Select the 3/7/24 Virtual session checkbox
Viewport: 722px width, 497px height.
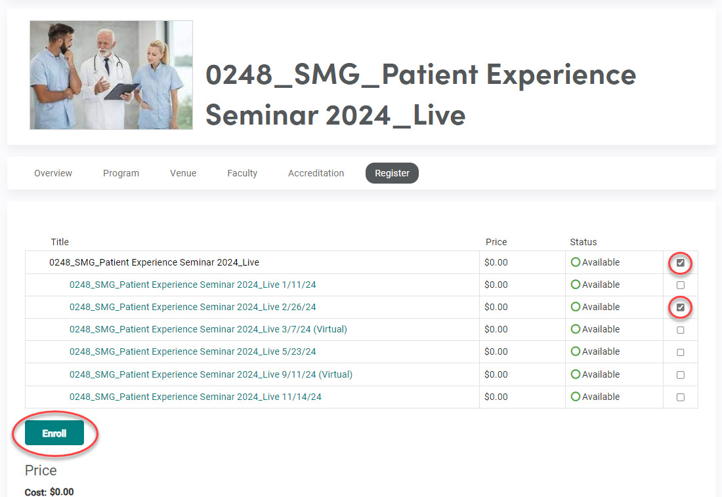(x=680, y=330)
